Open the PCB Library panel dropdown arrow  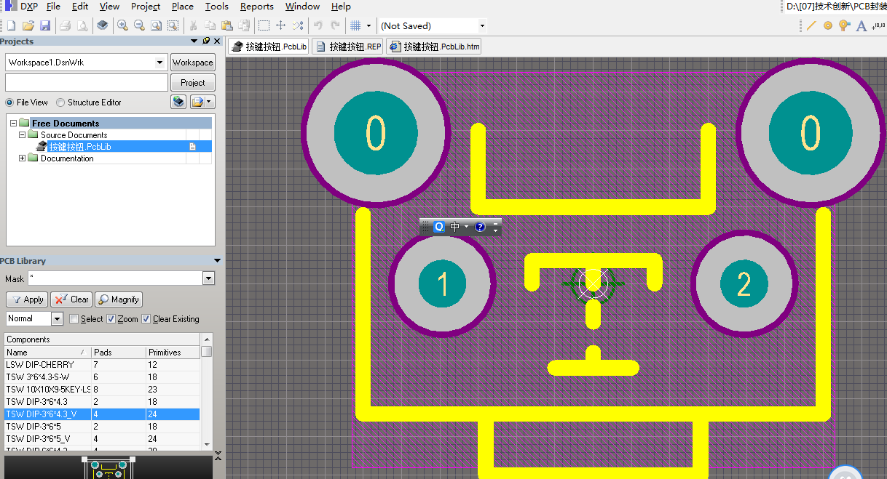[217, 261]
